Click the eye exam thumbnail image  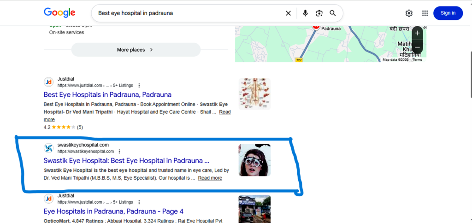pos(254,160)
